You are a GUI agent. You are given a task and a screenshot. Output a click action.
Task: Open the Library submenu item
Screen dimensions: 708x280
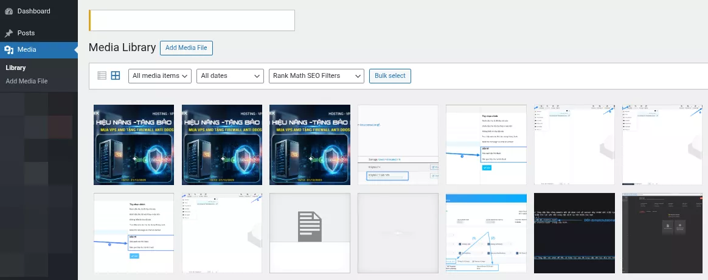[16, 68]
